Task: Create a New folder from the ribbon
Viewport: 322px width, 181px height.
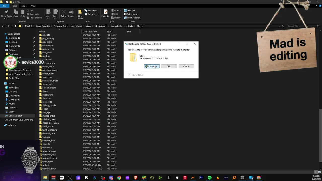Action: pyautogui.click(x=80, y=14)
